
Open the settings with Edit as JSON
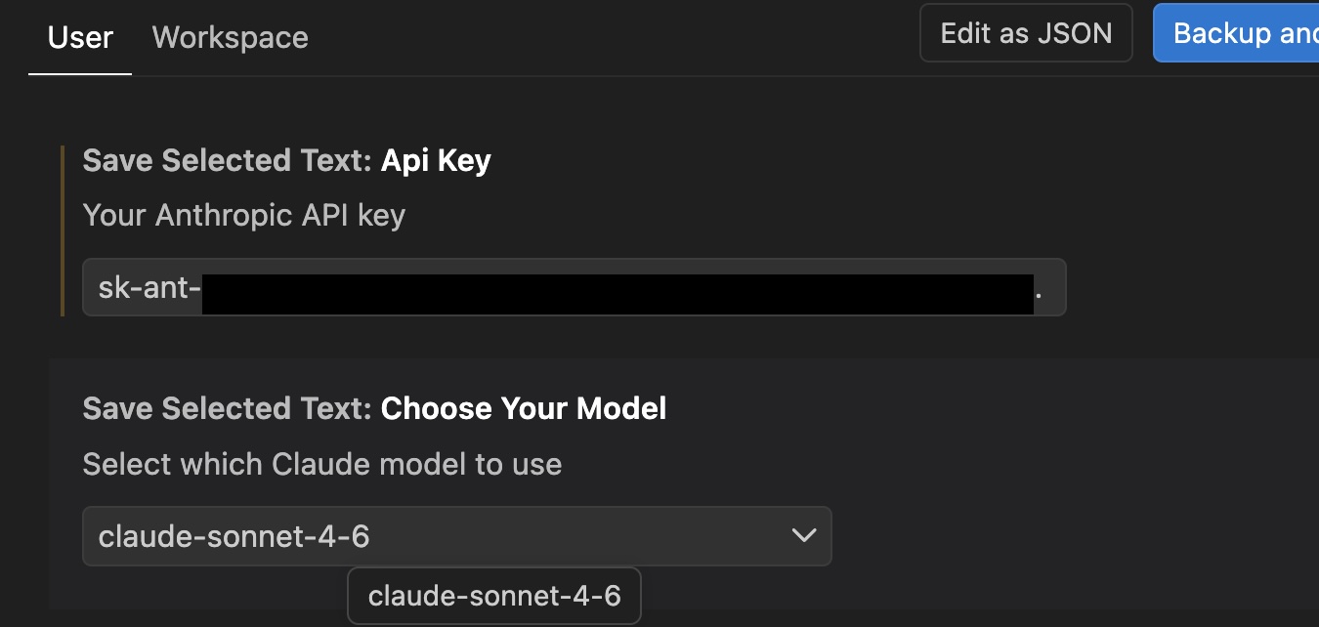[1025, 32]
